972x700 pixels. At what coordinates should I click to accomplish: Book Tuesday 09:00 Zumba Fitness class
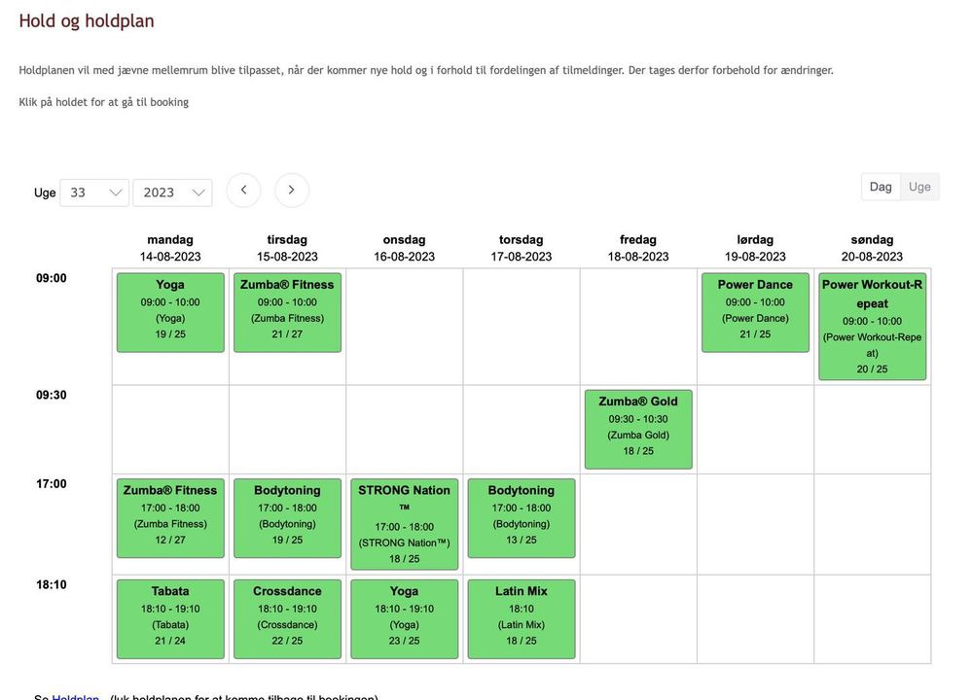point(287,311)
